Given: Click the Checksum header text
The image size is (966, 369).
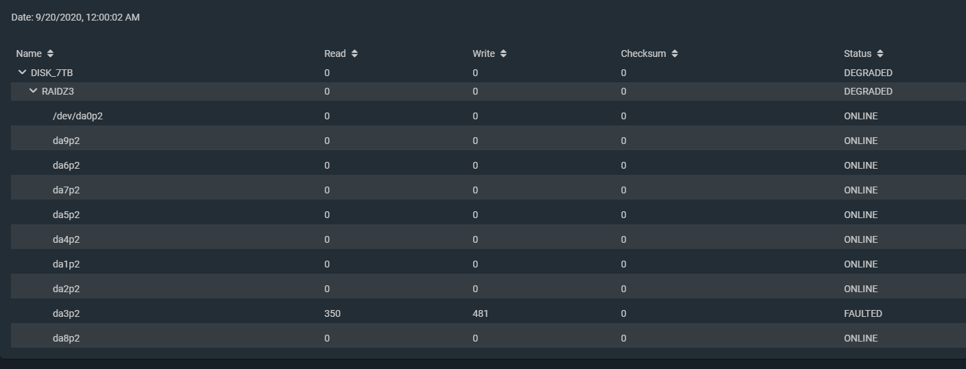Looking at the screenshot, I should pyautogui.click(x=643, y=53).
